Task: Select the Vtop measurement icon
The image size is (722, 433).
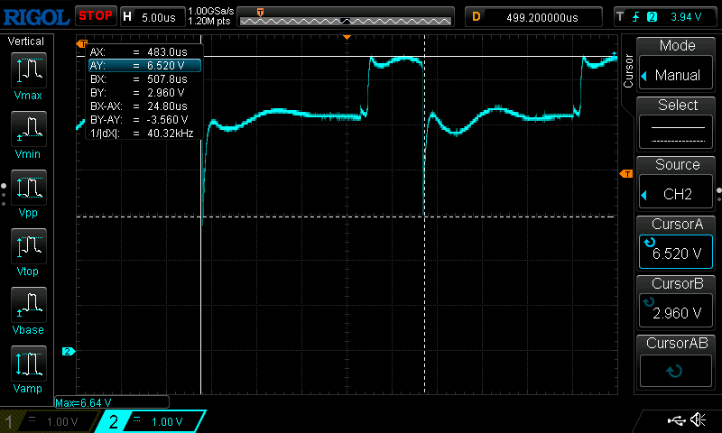Action: [x=29, y=245]
